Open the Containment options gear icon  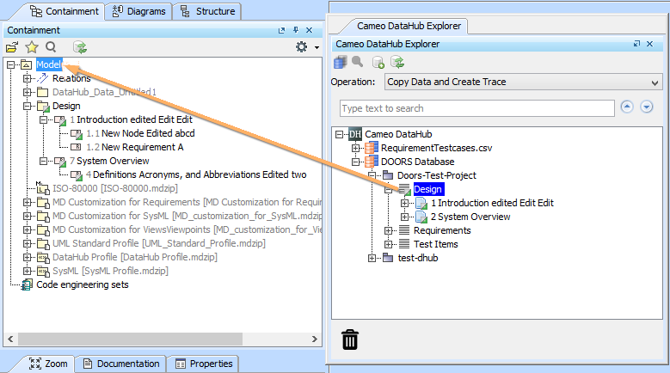pyautogui.click(x=301, y=47)
